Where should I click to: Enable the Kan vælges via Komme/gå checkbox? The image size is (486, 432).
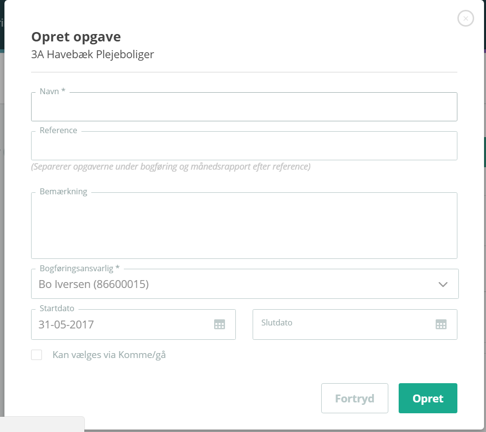tap(37, 355)
